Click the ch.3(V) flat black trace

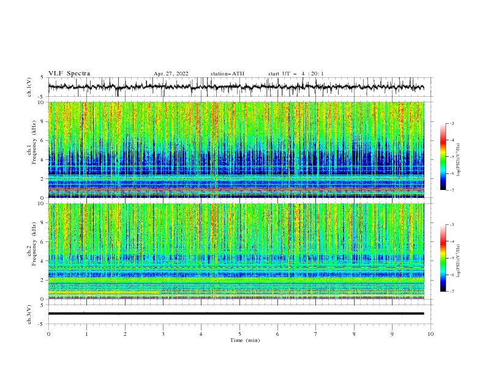[x=236, y=314]
